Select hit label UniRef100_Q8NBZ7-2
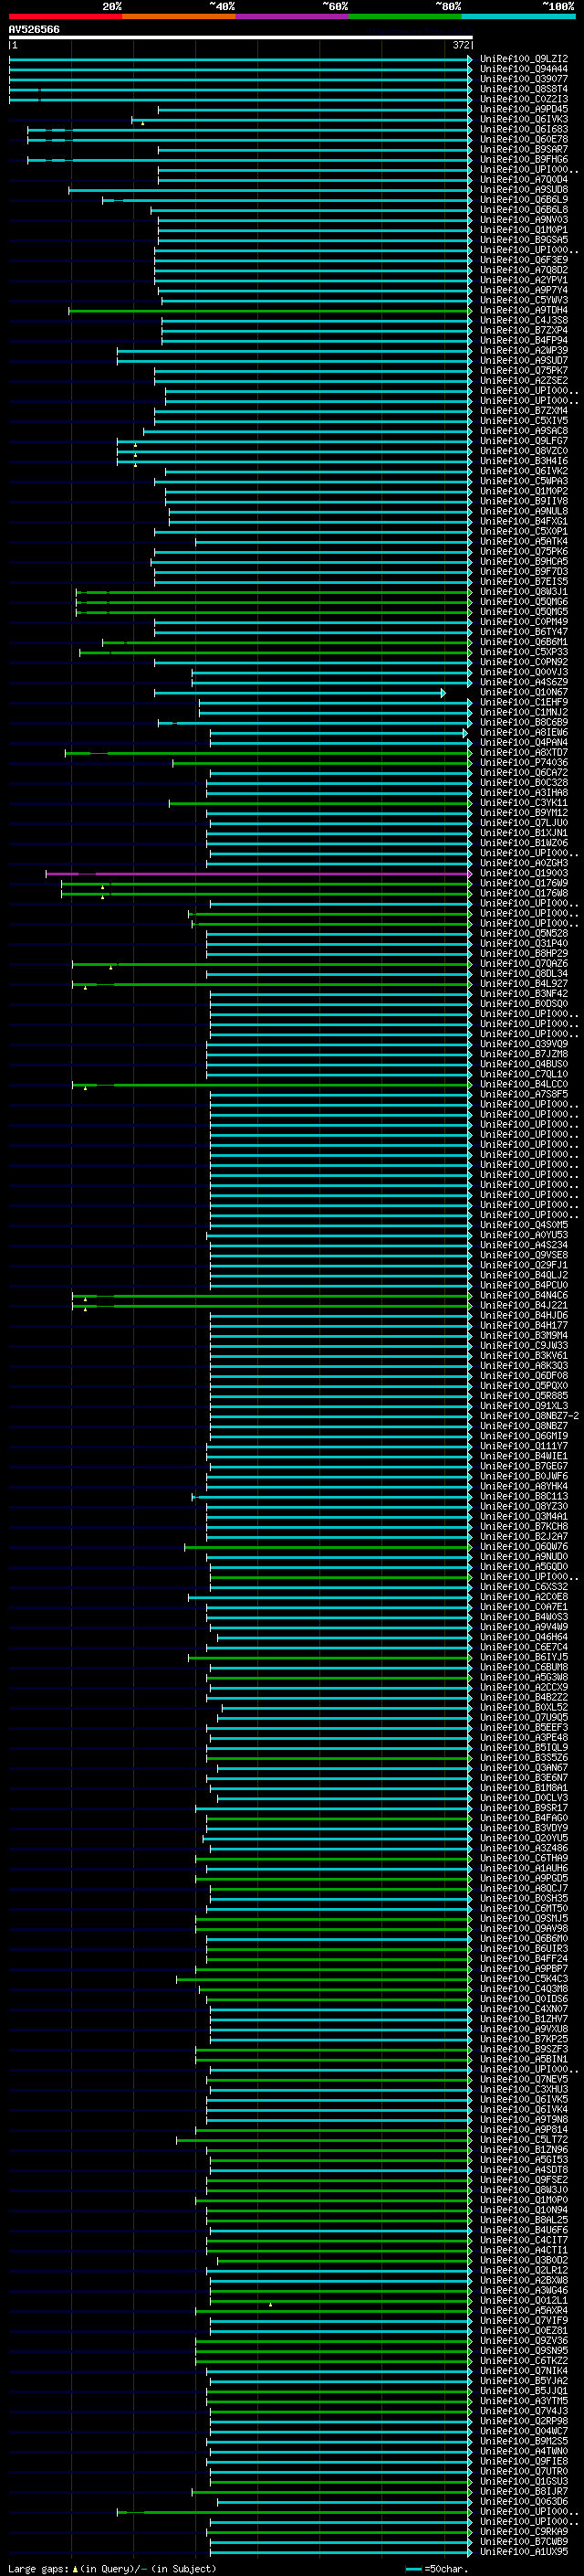Viewport: 584px width, 2576px height. pyautogui.click(x=529, y=1416)
